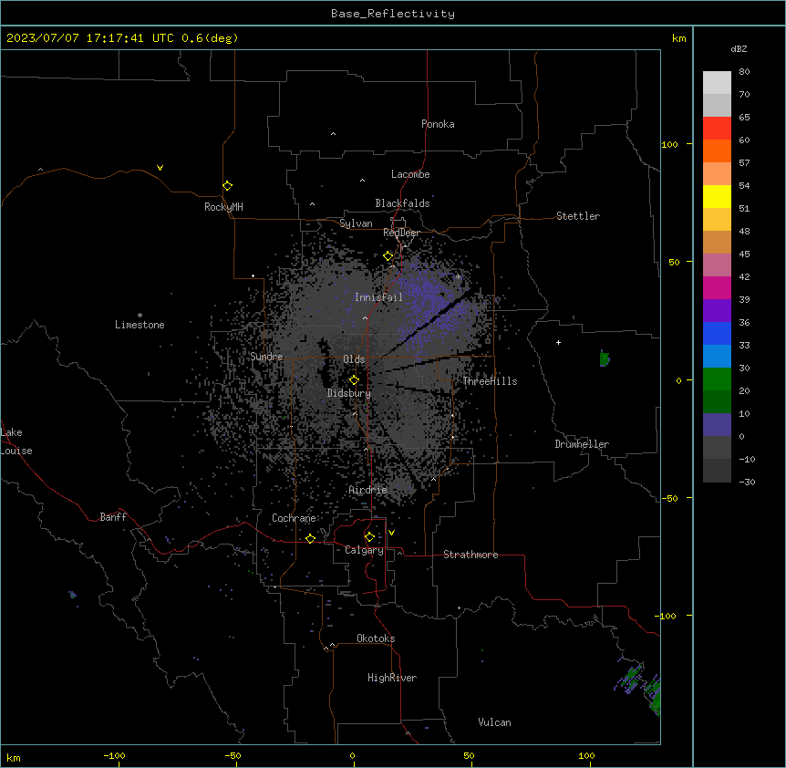Click the 0.6(deg) elevation angle text

click(210, 38)
